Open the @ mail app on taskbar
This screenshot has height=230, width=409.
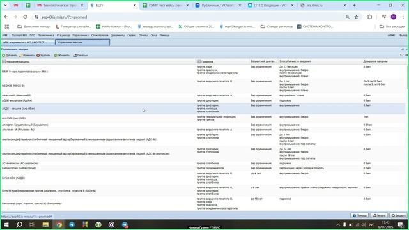[x=111, y=224]
